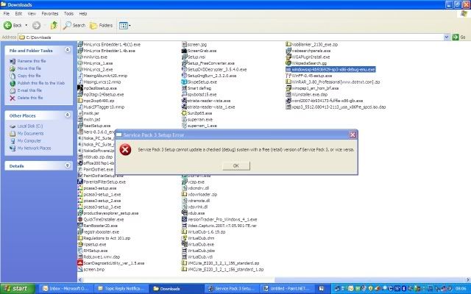Select the RamBooster20.exe file

point(98,226)
